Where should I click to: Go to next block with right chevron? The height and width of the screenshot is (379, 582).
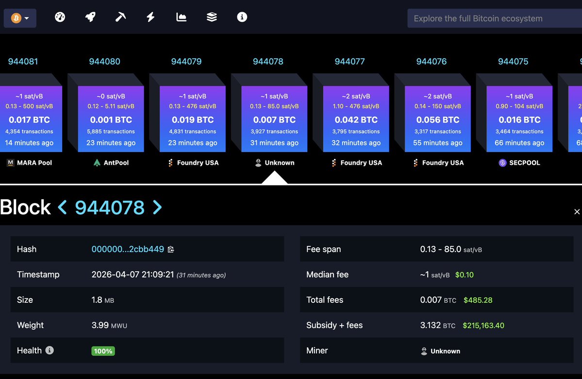[157, 207]
